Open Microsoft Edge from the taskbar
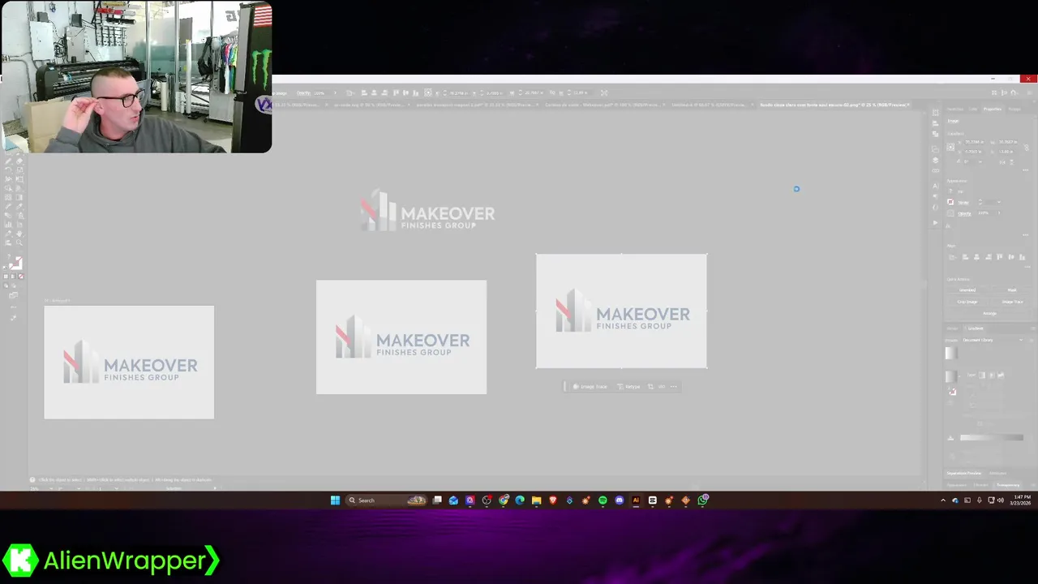The width and height of the screenshot is (1038, 584). pos(520,500)
